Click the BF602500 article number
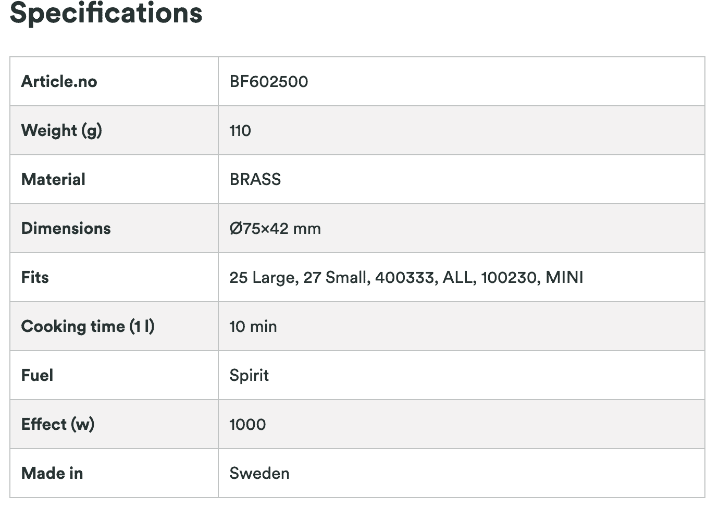This screenshot has height=520, width=719. point(269,81)
